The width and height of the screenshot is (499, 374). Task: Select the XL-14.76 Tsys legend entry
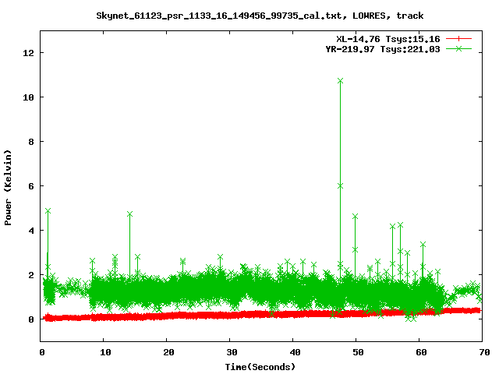388,38
